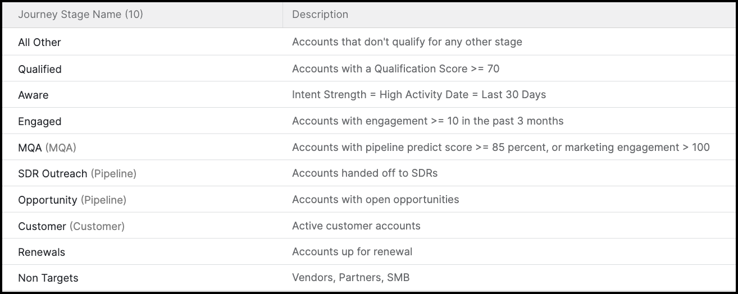The height and width of the screenshot is (294, 738).
Task: Select the Opportunity stage name
Action: (x=48, y=200)
